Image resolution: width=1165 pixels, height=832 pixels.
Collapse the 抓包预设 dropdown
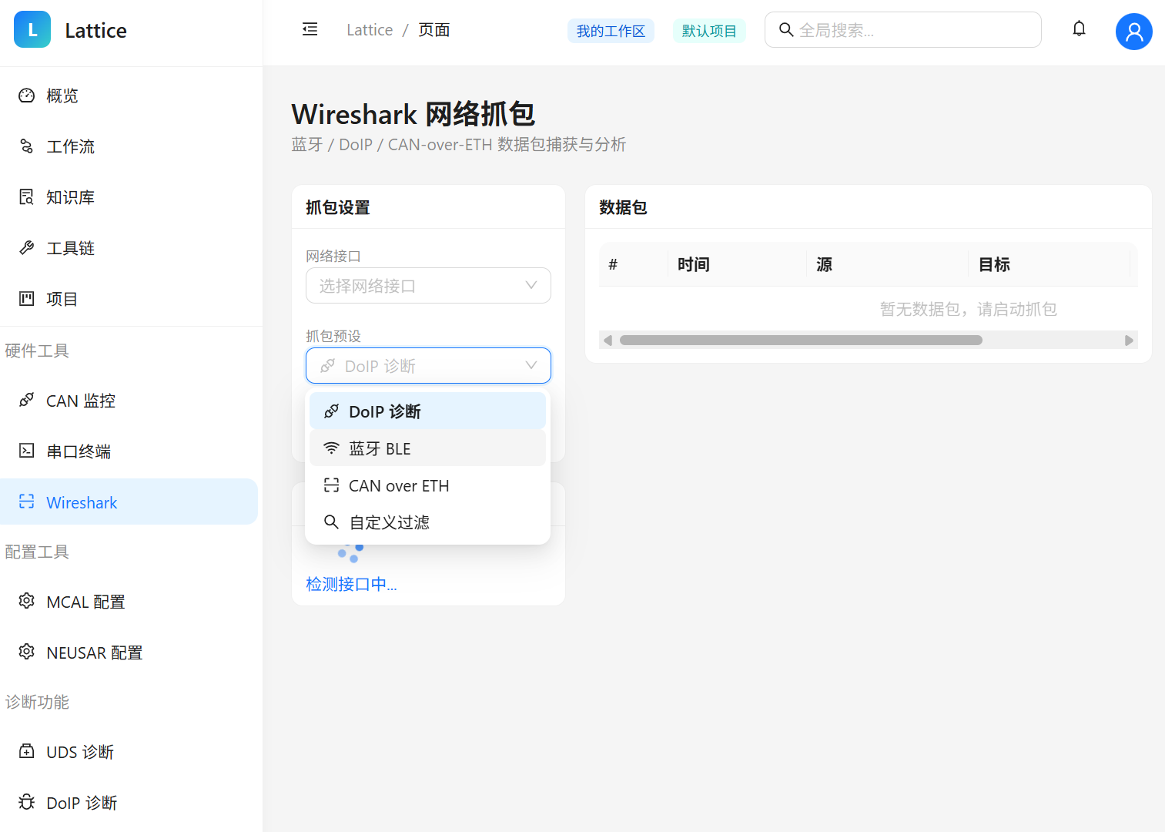[x=428, y=365]
